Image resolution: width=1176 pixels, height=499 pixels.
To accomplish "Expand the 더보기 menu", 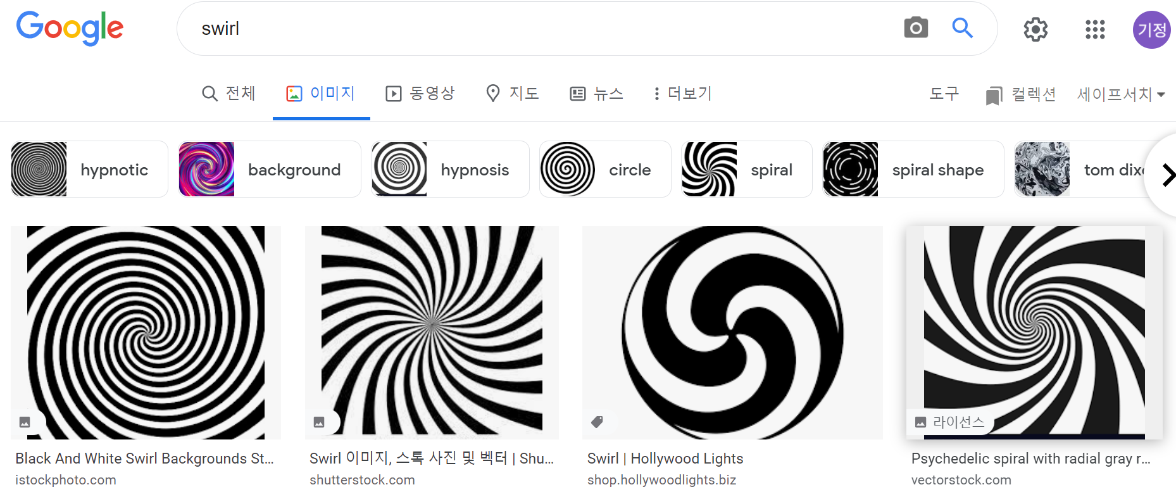I will [684, 94].
